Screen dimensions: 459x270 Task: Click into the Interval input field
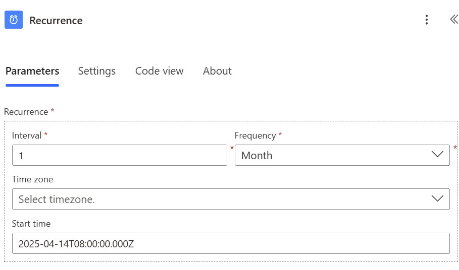coord(120,155)
